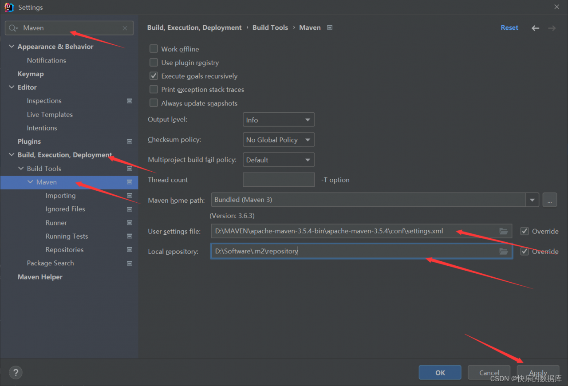Open Checksum policy No Global Policy dropdown
The height and width of the screenshot is (386, 568).
click(x=279, y=140)
